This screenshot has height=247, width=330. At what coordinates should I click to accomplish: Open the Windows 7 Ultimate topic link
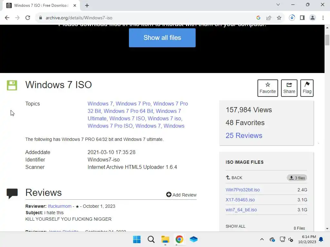click(134, 115)
